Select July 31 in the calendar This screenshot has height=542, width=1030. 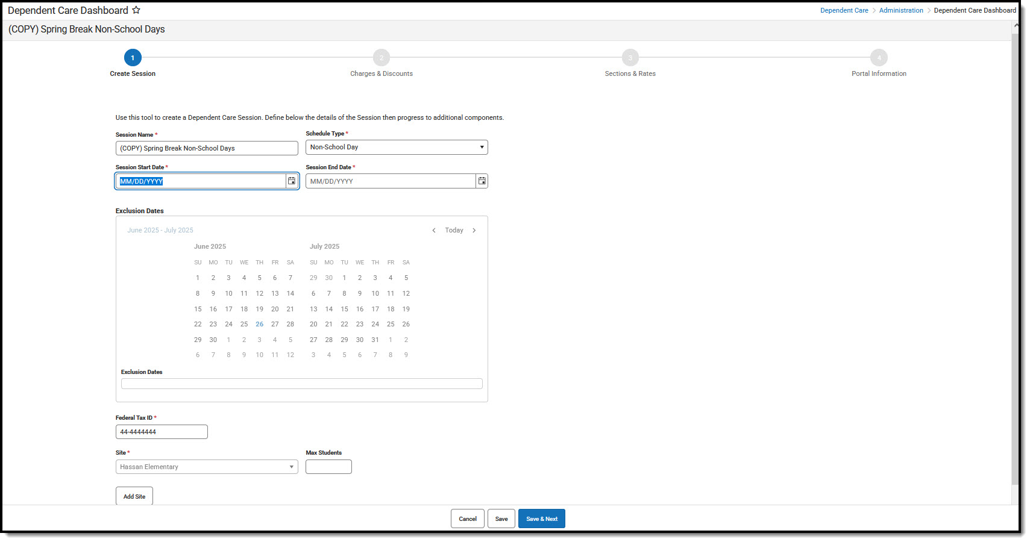click(375, 340)
